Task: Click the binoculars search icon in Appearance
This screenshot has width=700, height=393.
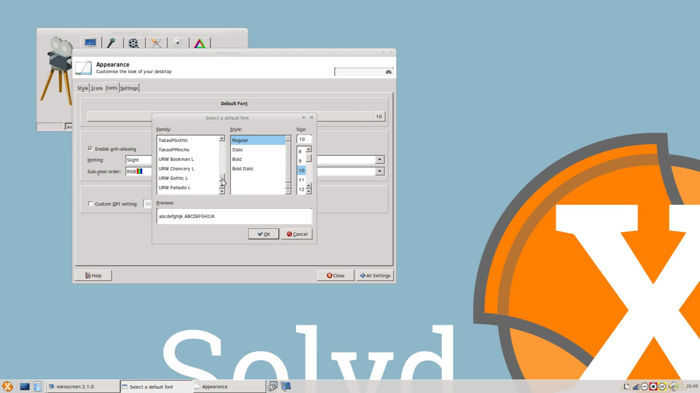Action: (x=388, y=72)
